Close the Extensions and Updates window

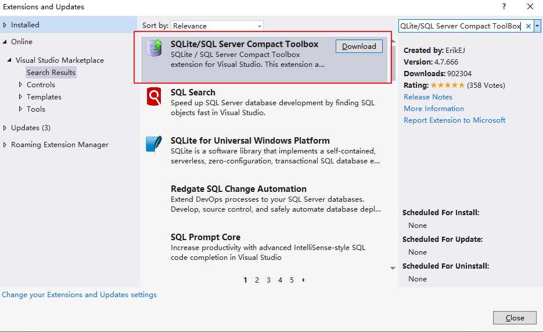530,6
